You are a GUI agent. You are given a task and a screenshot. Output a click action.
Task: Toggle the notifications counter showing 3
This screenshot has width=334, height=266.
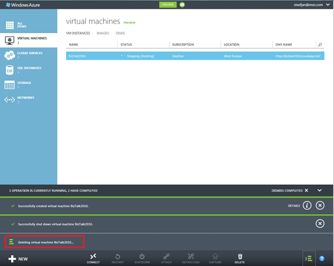308,259
